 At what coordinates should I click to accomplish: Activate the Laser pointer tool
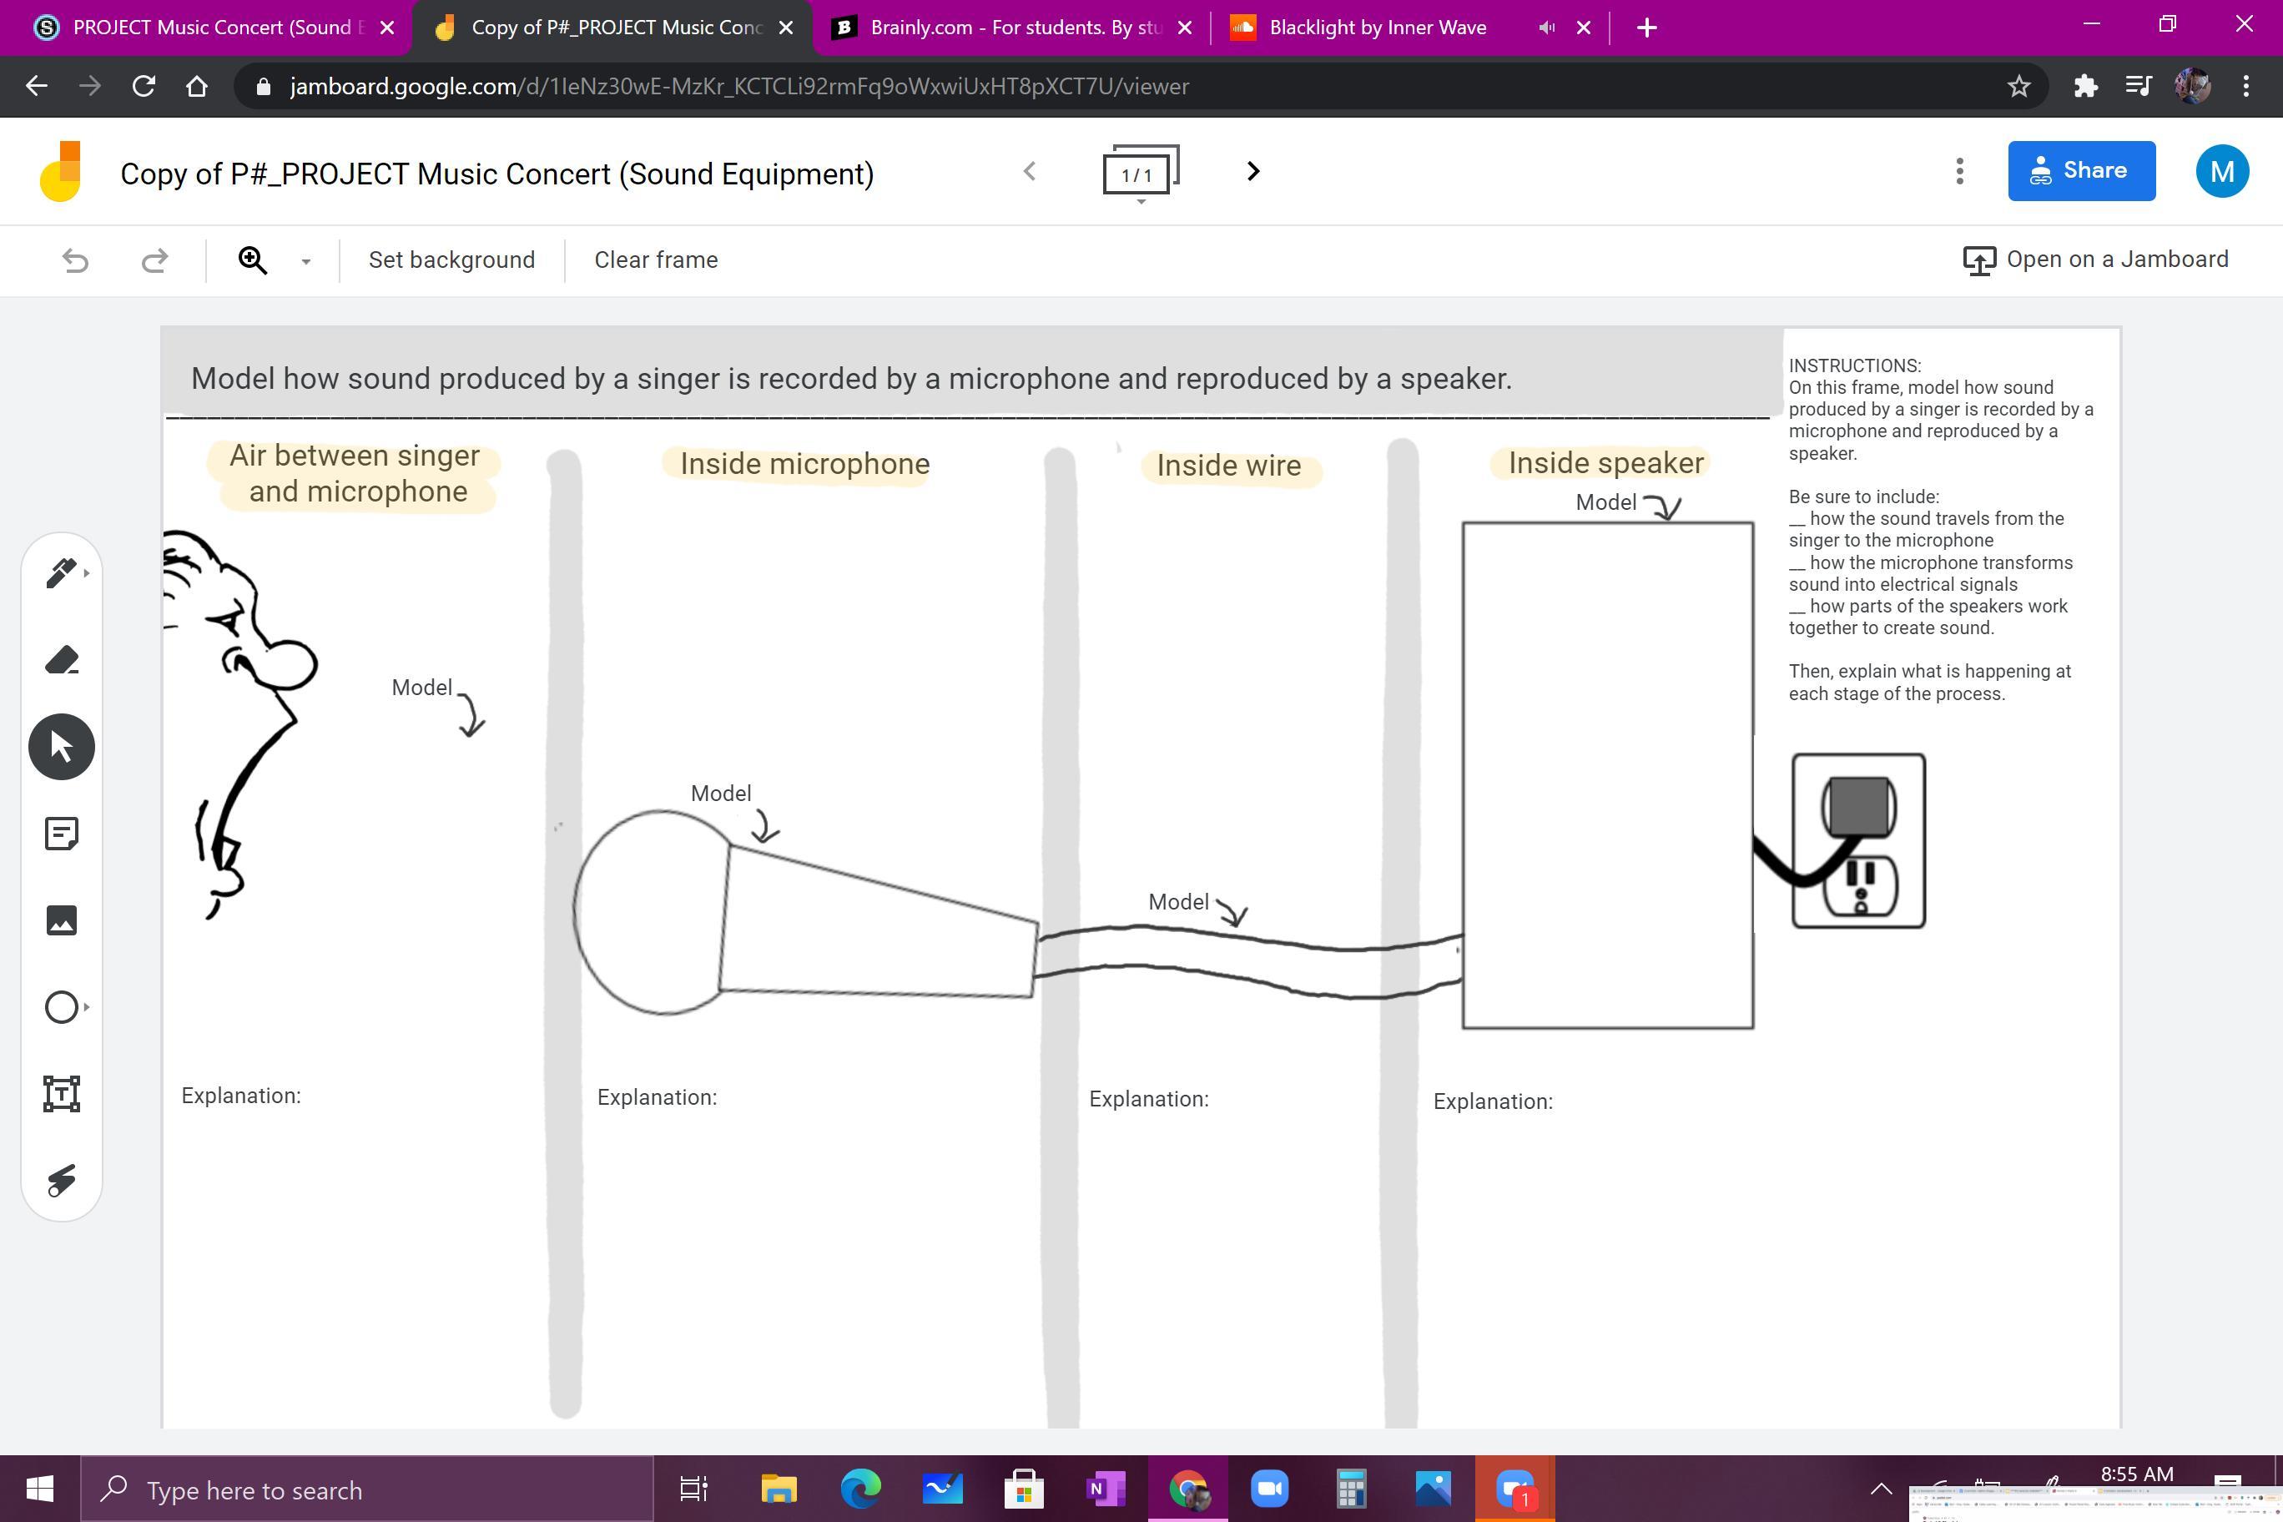pos(61,1181)
